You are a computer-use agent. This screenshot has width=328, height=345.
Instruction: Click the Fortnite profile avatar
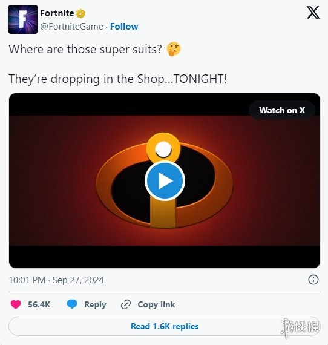(x=23, y=19)
